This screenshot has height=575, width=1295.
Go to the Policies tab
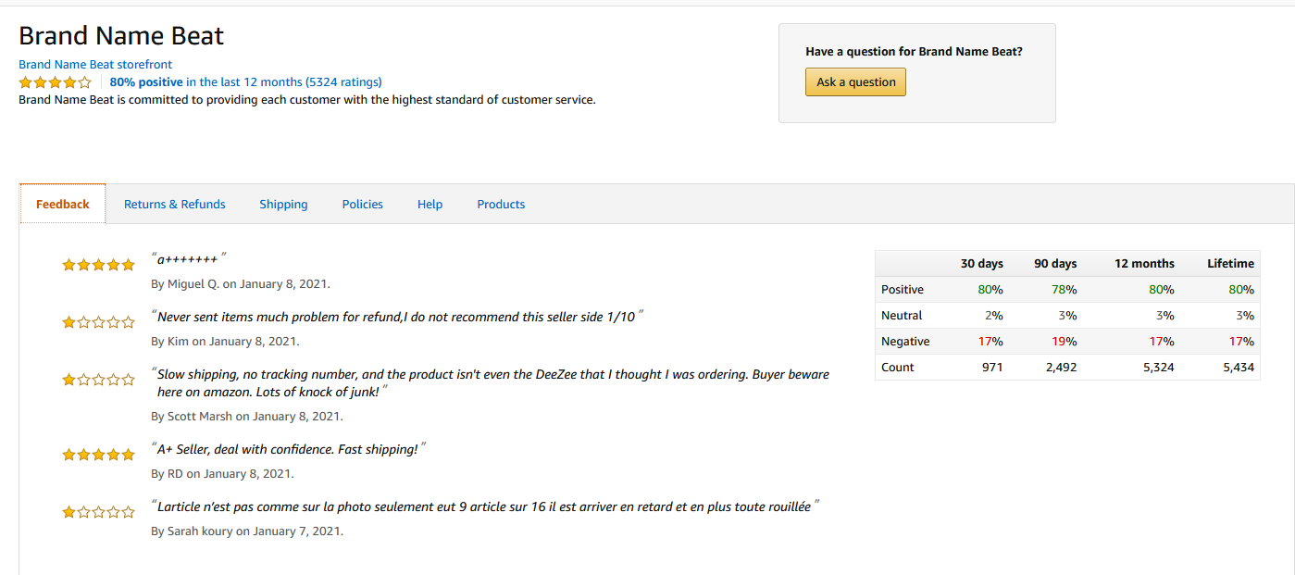(x=363, y=205)
